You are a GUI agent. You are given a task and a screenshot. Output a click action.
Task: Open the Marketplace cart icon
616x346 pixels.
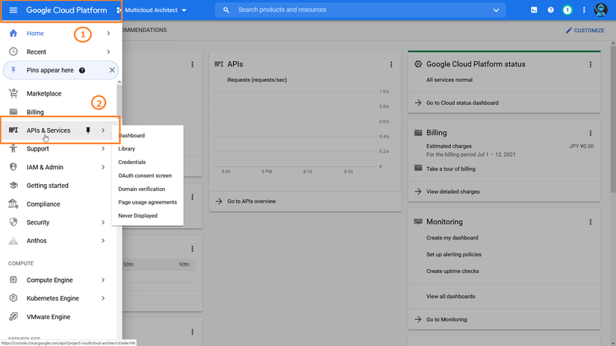(13, 93)
